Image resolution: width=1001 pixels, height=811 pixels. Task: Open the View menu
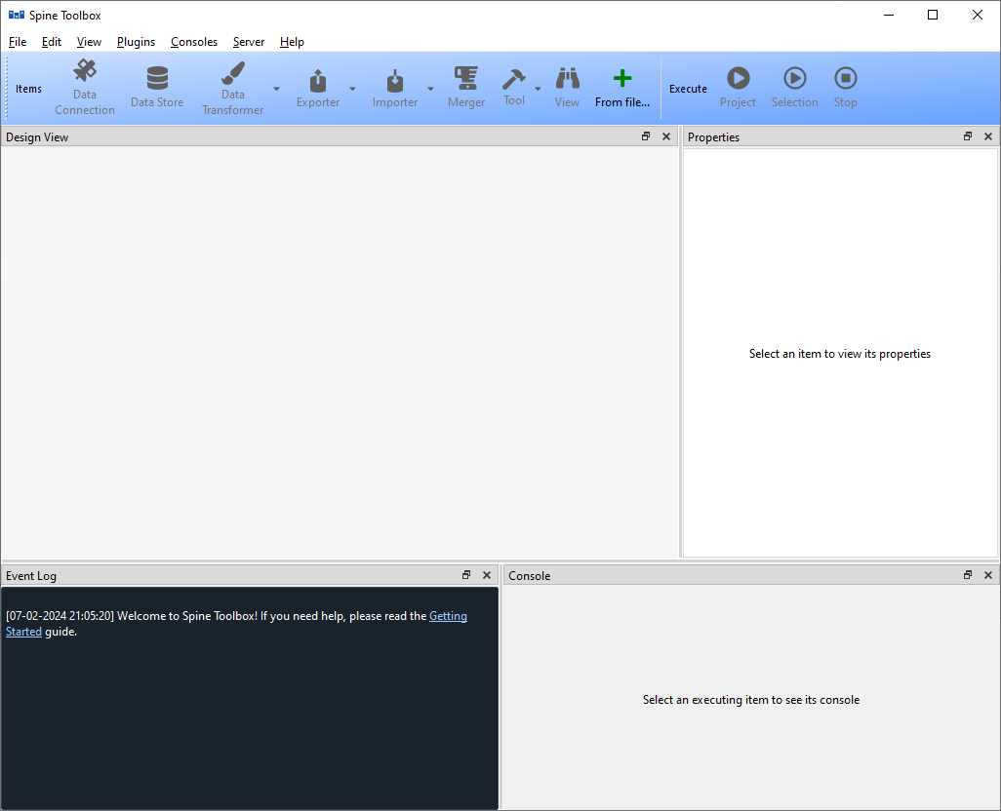pyautogui.click(x=89, y=42)
